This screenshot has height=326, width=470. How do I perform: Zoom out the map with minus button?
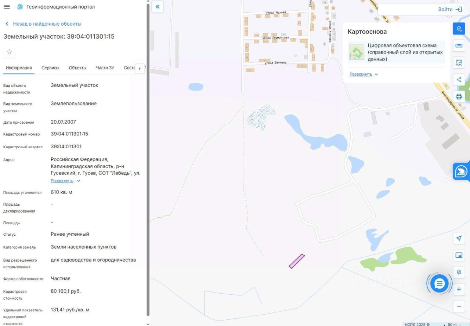459,306
